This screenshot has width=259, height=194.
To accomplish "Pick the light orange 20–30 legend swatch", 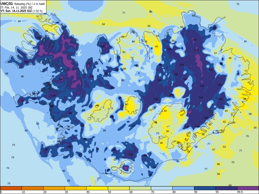I will (54, 188).
